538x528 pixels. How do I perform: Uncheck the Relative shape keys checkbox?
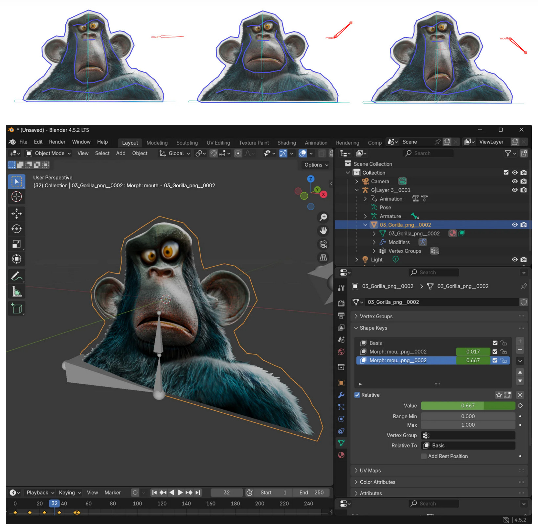click(357, 395)
